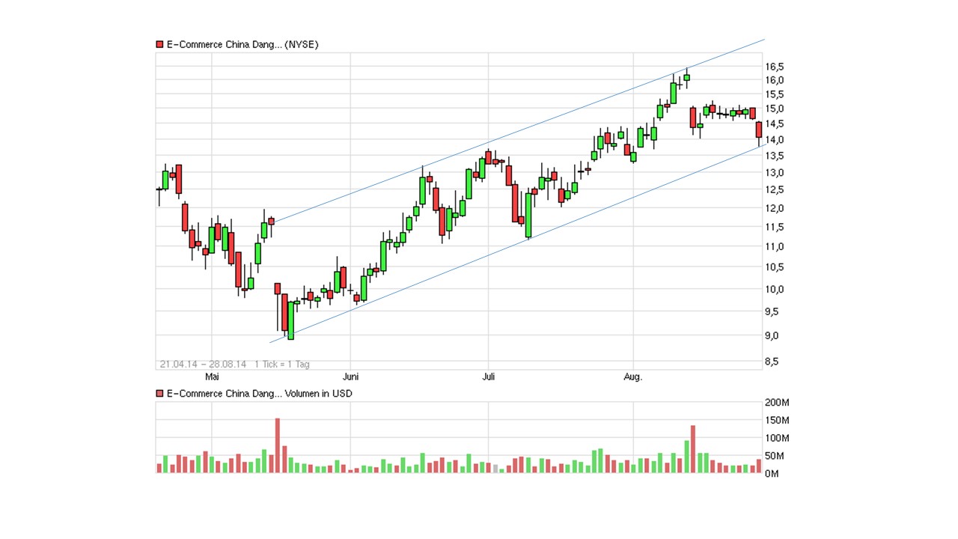The width and height of the screenshot is (958, 539).
Task: Click the 150M volume axis label
Action: (777, 421)
